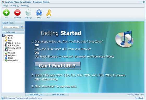Click the red Remove icon
The height and width of the screenshot is (100, 146).
click(17, 13)
